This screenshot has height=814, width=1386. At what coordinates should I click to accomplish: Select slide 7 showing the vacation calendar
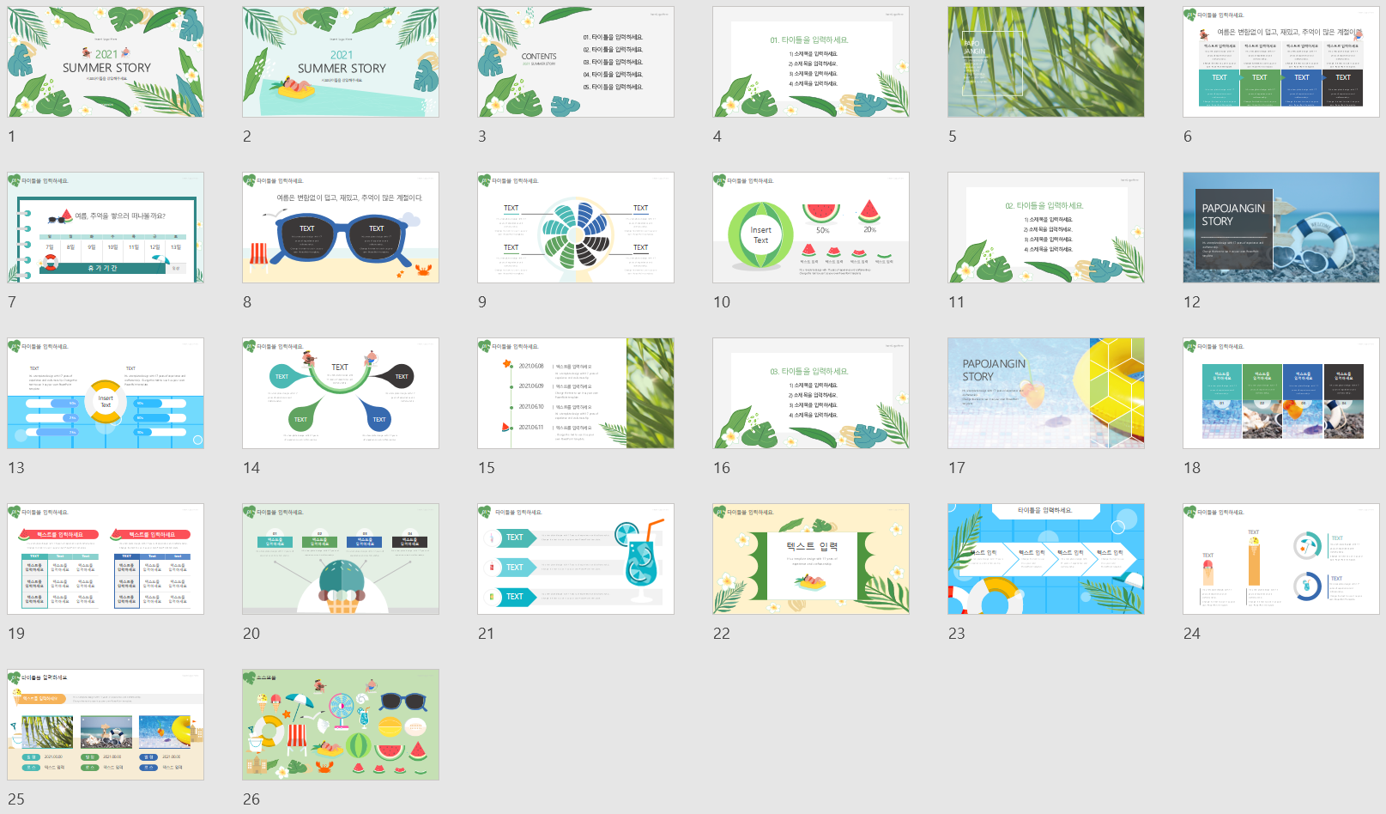pyautogui.click(x=106, y=228)
